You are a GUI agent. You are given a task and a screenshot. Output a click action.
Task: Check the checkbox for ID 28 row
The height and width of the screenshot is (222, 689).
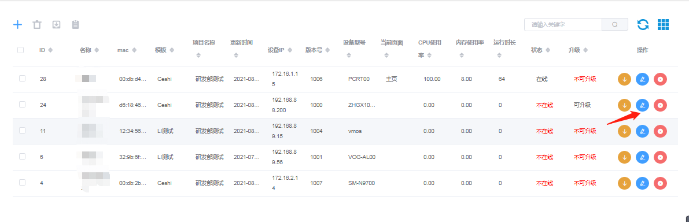tap(23, 79)
